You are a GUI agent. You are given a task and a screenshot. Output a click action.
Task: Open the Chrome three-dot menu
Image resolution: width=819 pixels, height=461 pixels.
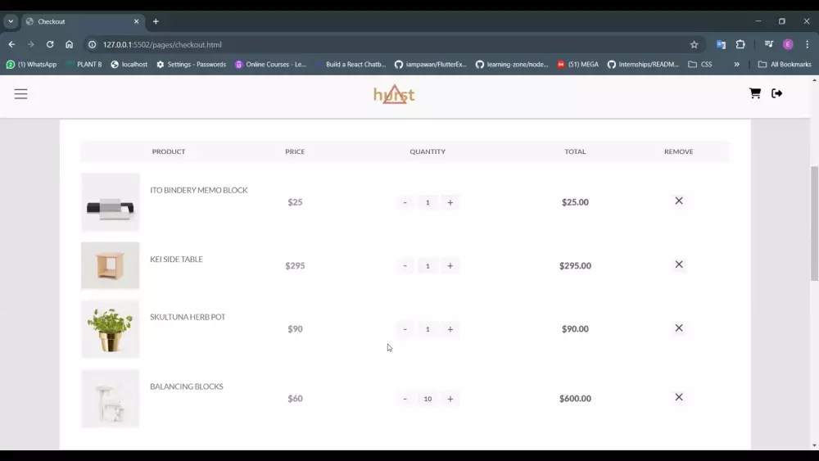point(807,44)
